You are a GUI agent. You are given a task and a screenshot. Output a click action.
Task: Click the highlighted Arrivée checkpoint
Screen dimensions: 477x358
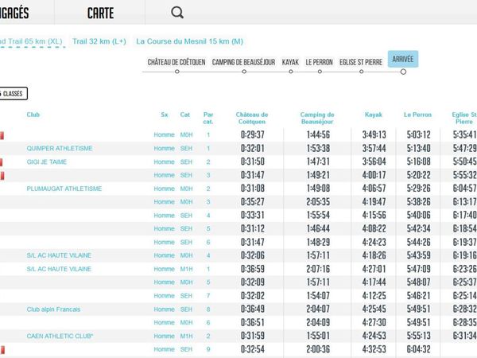click(x=402, y=60)
